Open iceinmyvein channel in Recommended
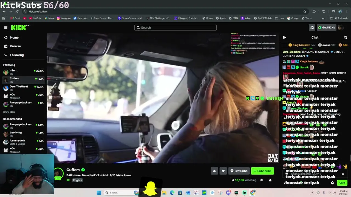Screen dimensions: 351x197 [x=23, y=142]
